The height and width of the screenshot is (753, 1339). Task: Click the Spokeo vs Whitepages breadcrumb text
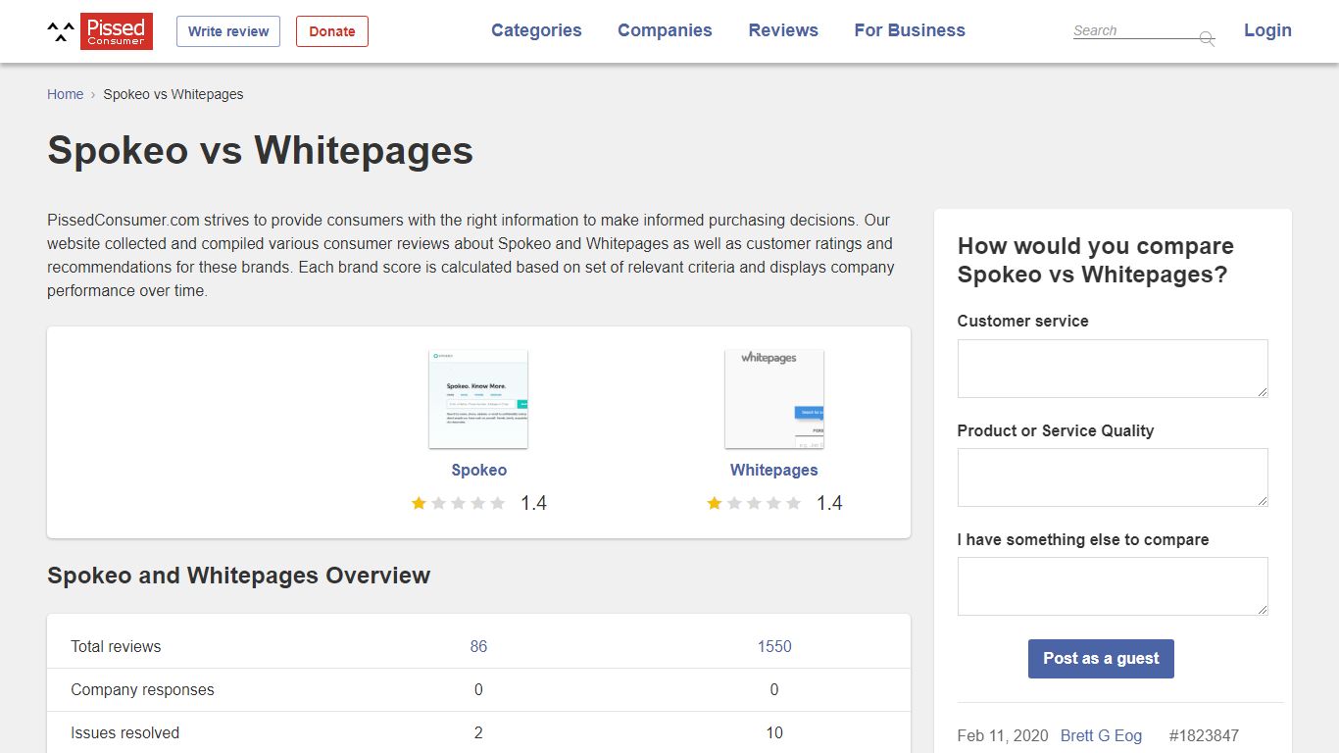tap(174, 94)
